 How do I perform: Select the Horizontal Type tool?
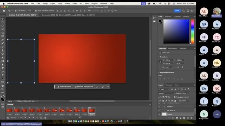(x=2, y=75)
